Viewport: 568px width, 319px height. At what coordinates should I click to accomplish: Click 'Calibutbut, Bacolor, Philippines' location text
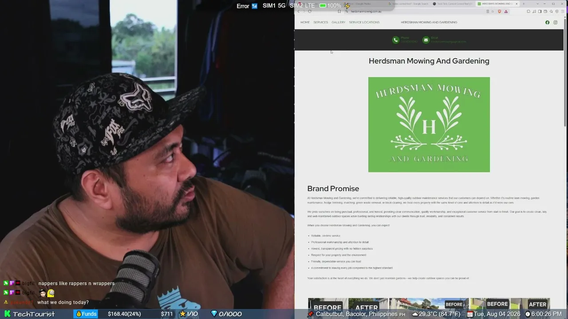357,314
